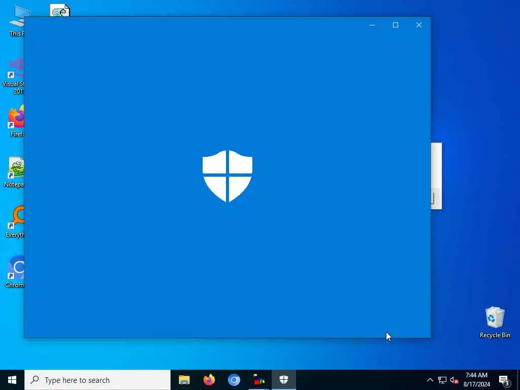The width and height of the screenshot is (520, 390).
Task: Open File Explorer from the taskbar
Action: pyautogui.click(x=184, y=380)
